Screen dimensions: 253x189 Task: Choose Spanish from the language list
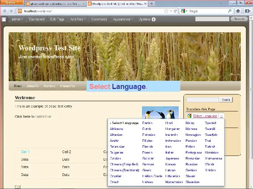(211, 123)
